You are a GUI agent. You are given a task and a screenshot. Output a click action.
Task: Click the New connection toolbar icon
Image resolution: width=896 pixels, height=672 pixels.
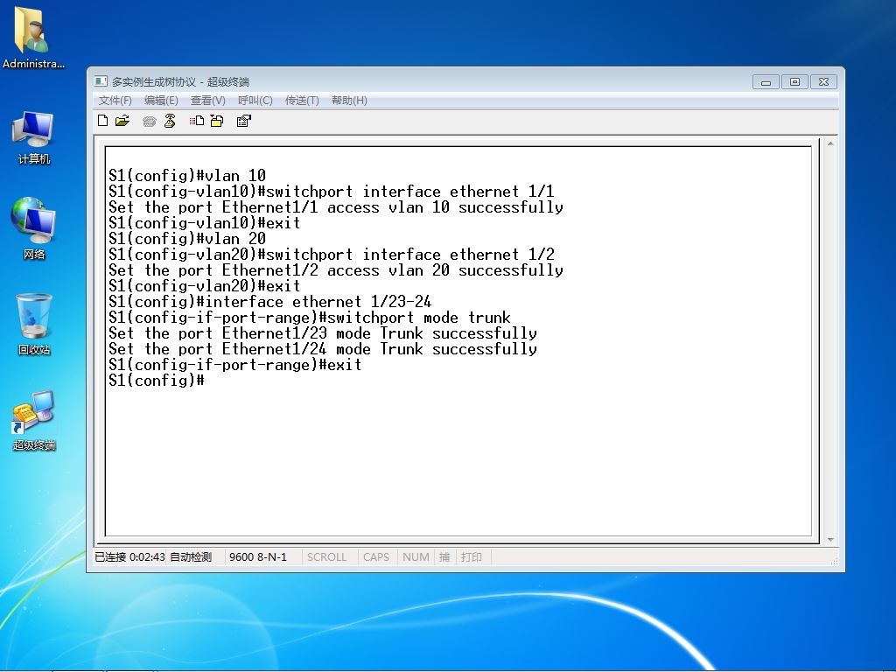point(103,121)
